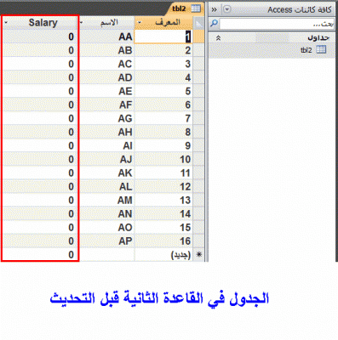
Task: Click the cell containing AB
Action: pyautogui.click(x=106, y=50)
